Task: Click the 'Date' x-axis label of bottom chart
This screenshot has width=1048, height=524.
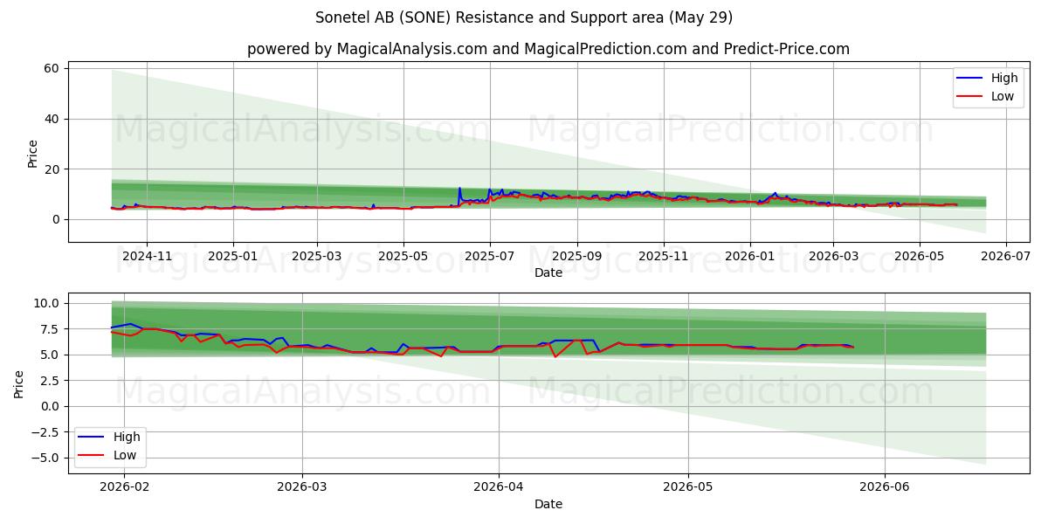Action: (548, 504)
